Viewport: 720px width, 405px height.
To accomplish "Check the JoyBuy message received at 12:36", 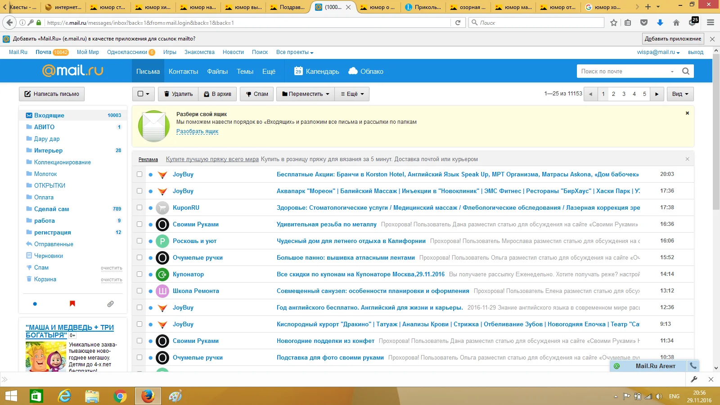I will click(x=139, y=307).
